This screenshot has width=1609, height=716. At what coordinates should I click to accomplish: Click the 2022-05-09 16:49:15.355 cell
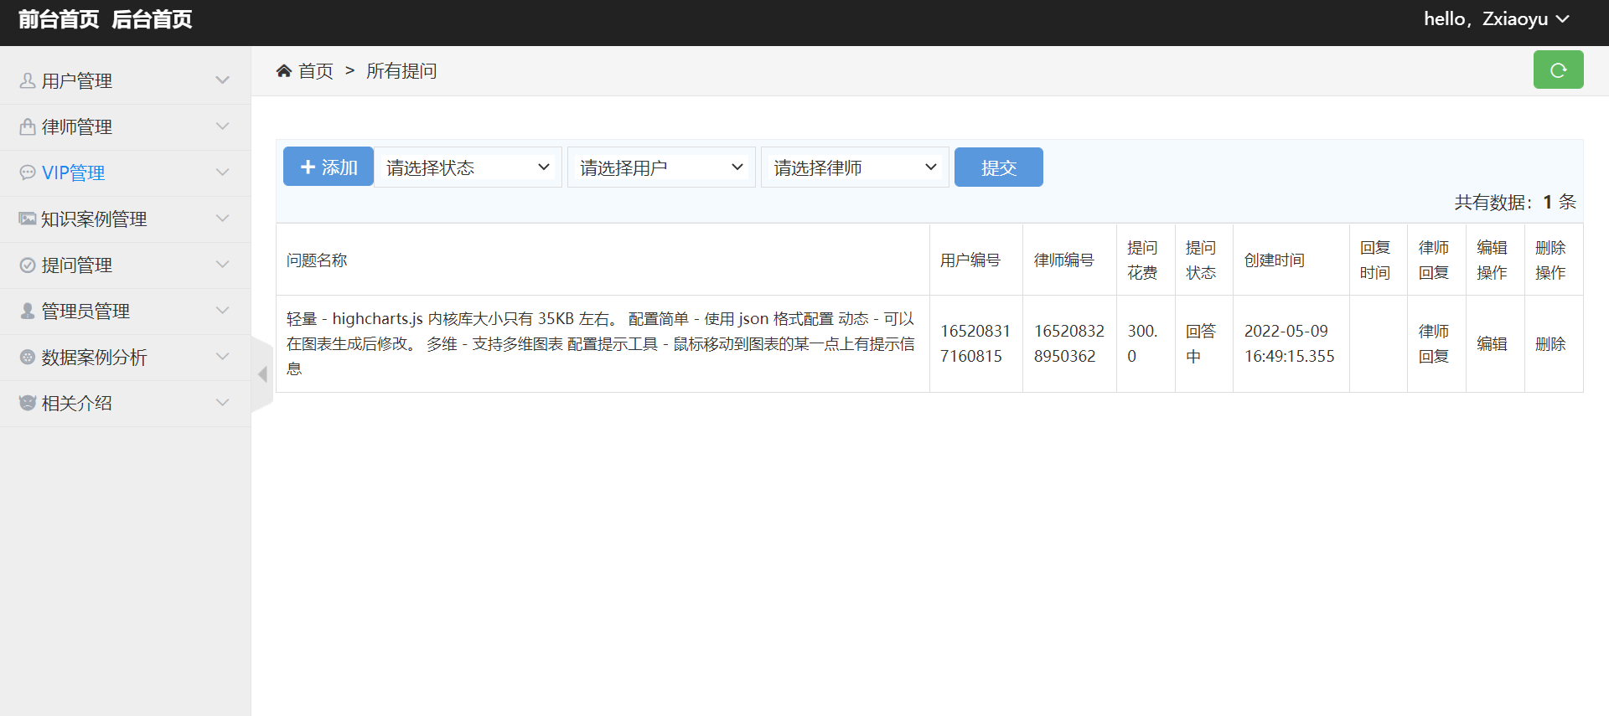1290,343
